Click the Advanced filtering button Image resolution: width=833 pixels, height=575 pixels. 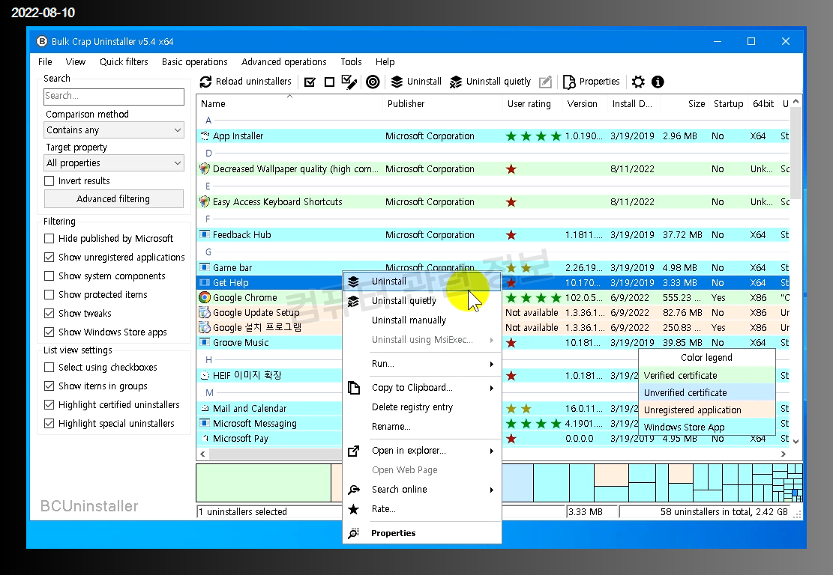(x=114, y=199)
